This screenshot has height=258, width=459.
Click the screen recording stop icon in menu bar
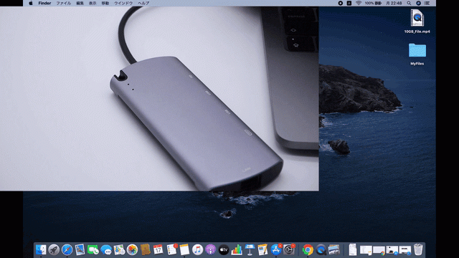tap(341, 3)
